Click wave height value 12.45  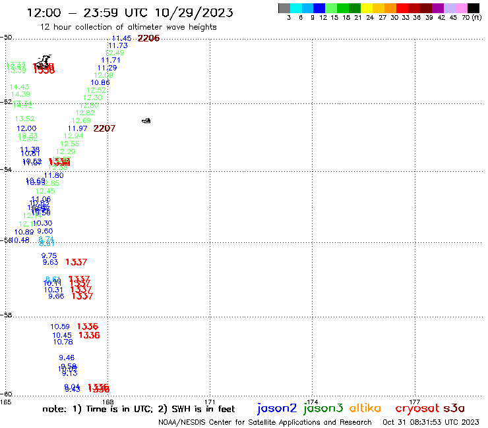tap(46, 191)
